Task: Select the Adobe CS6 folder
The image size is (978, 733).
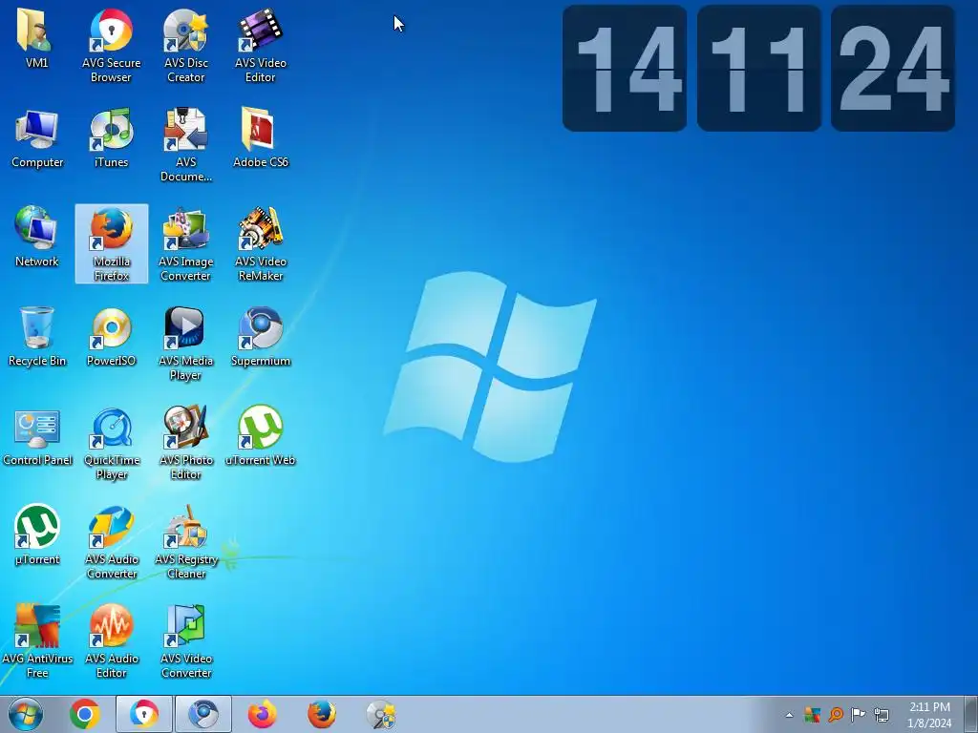Action: [260, 138]
